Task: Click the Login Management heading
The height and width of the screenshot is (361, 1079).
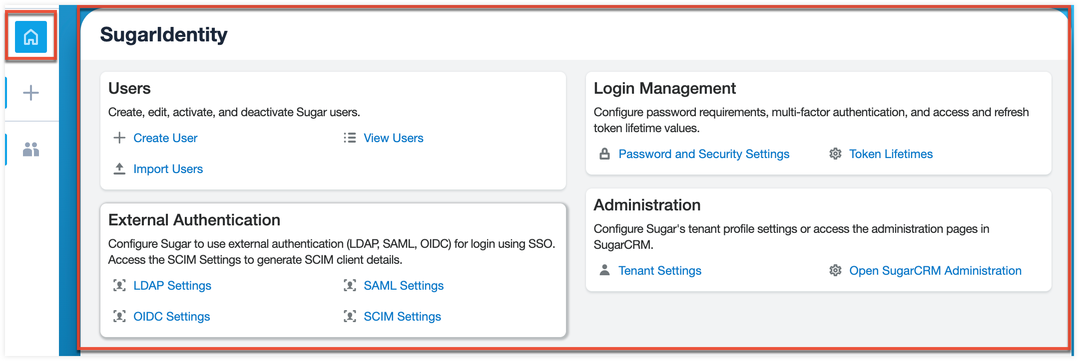Action: coord(665,88)
